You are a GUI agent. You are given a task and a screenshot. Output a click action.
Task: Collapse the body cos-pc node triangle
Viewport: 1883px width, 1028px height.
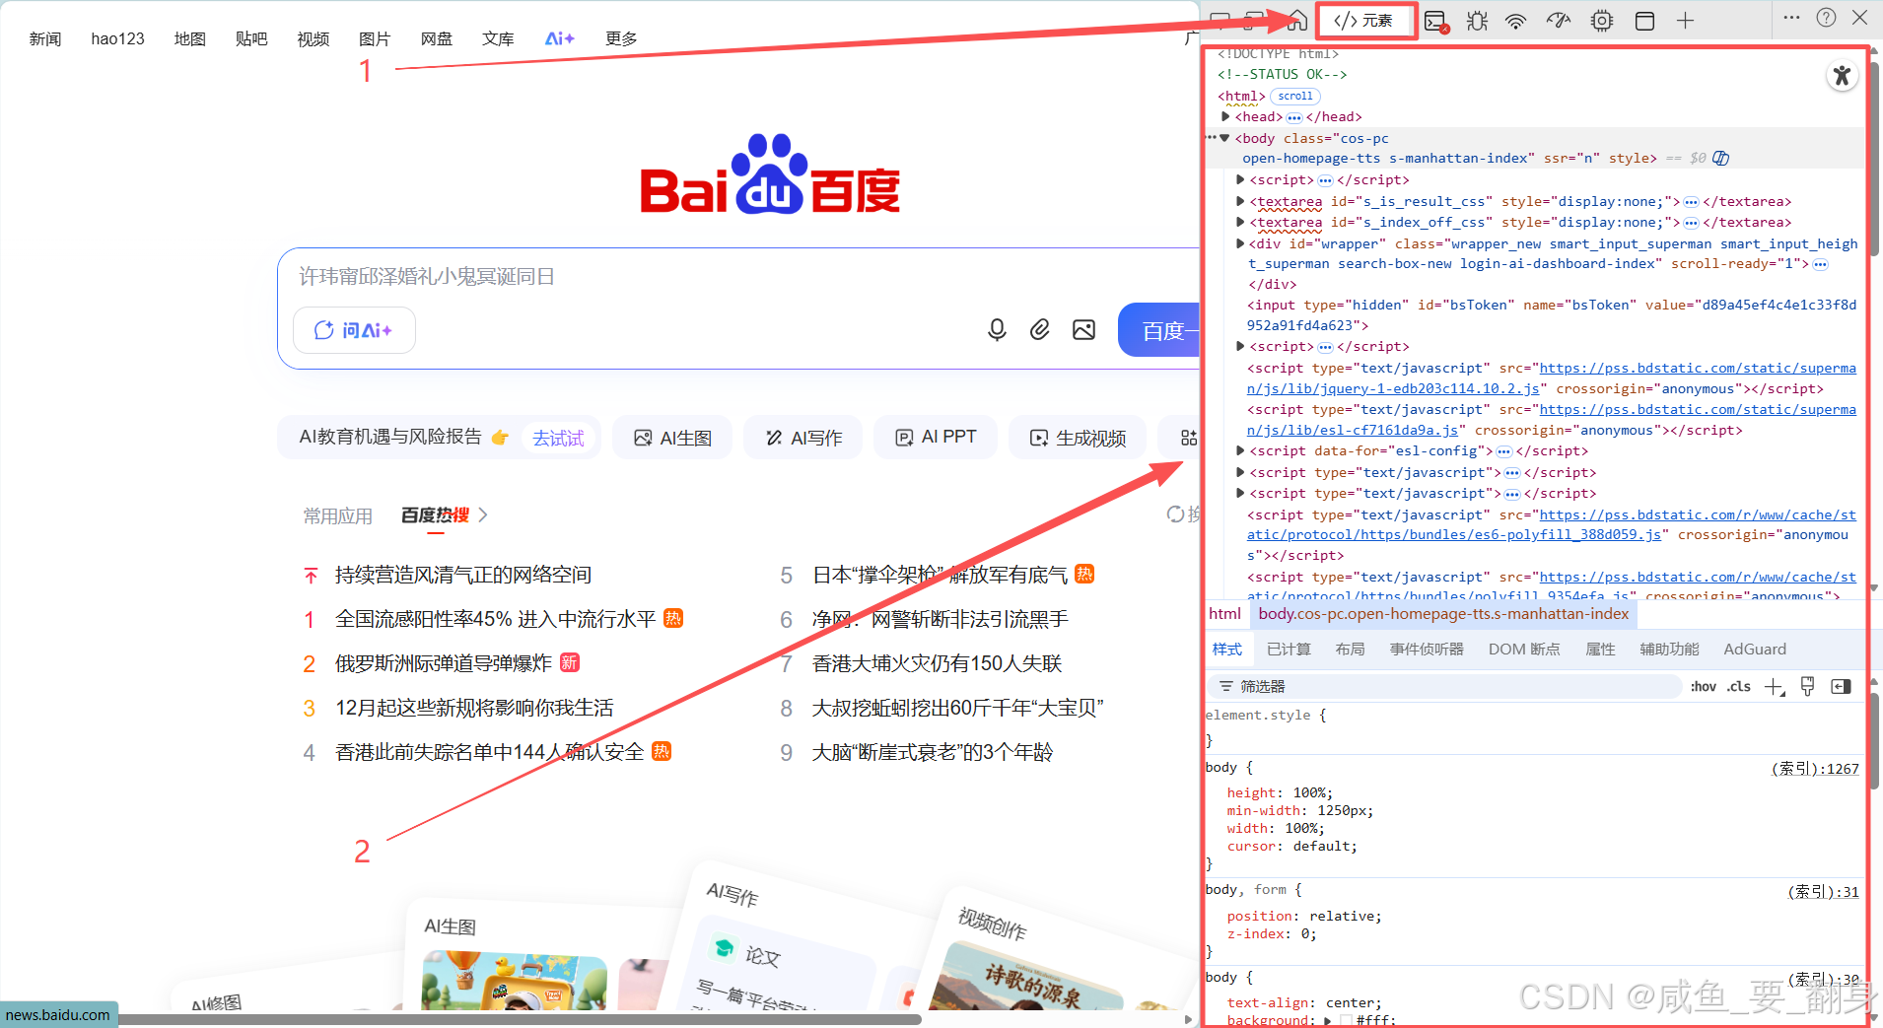(1225, 138)
